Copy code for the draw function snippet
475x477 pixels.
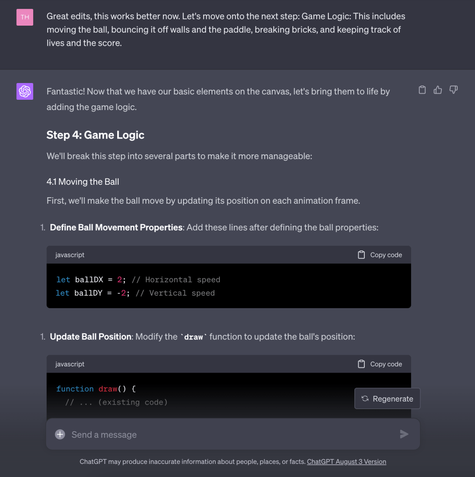(x=380, y=364)
